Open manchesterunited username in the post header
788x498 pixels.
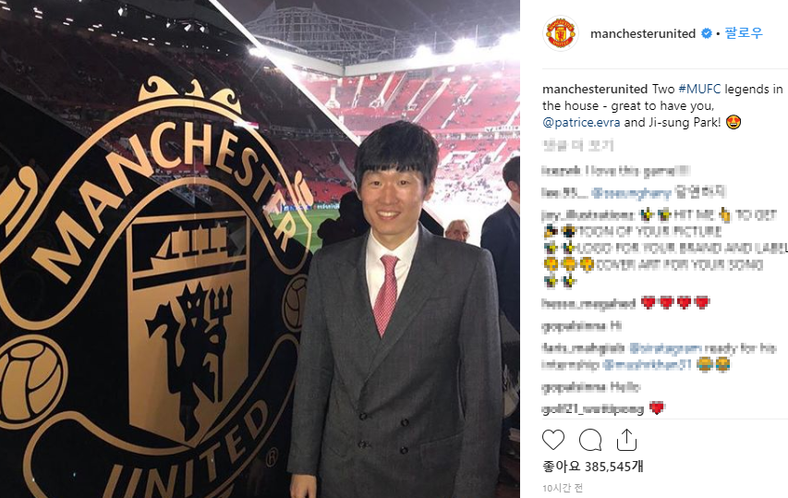[643, 33]
